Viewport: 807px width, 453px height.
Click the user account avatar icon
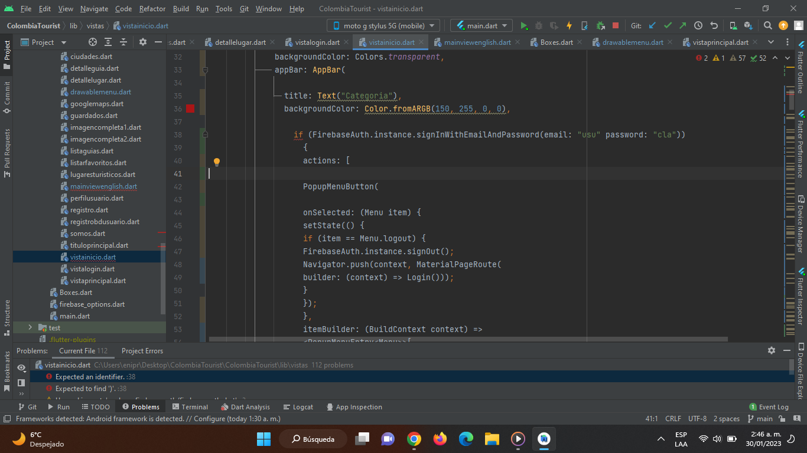click(798, 26)
